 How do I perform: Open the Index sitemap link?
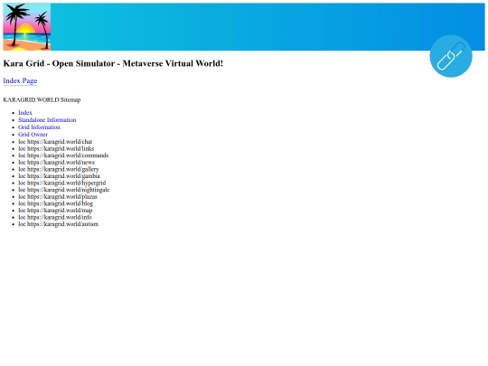[x=25, y=113]
